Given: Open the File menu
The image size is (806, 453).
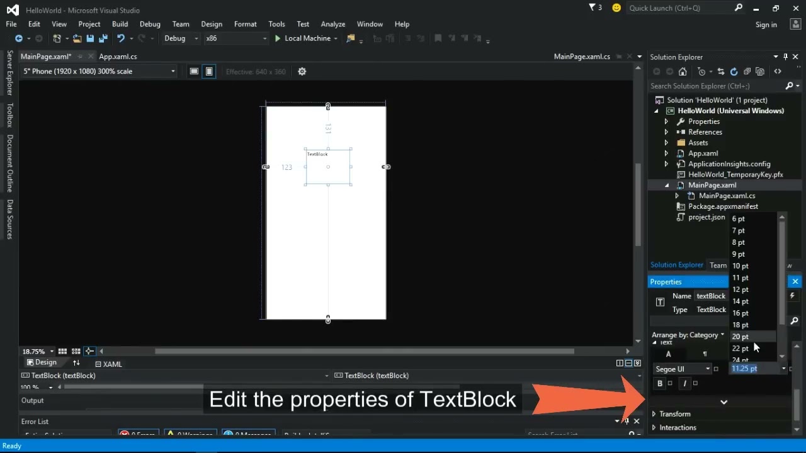Looking at the screenshot, I should pos(11,24).
